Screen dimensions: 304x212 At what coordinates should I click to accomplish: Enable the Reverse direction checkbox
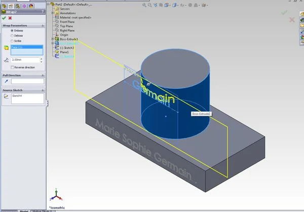tap(13, 67)
